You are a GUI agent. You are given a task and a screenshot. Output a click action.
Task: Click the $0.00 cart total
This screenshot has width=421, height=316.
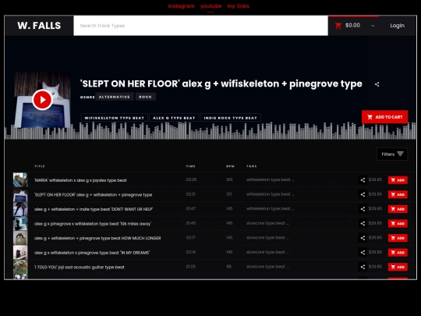(352, 26)
